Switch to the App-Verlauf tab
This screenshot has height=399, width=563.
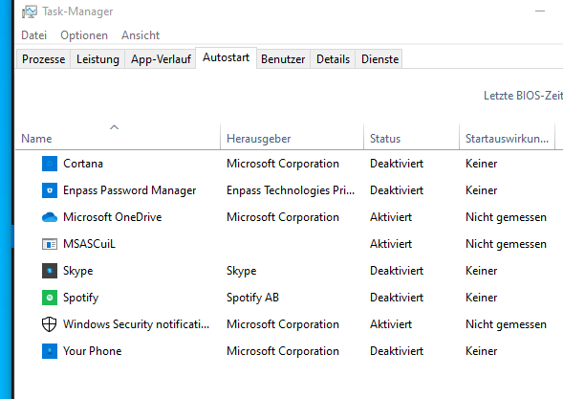point(161,59)
